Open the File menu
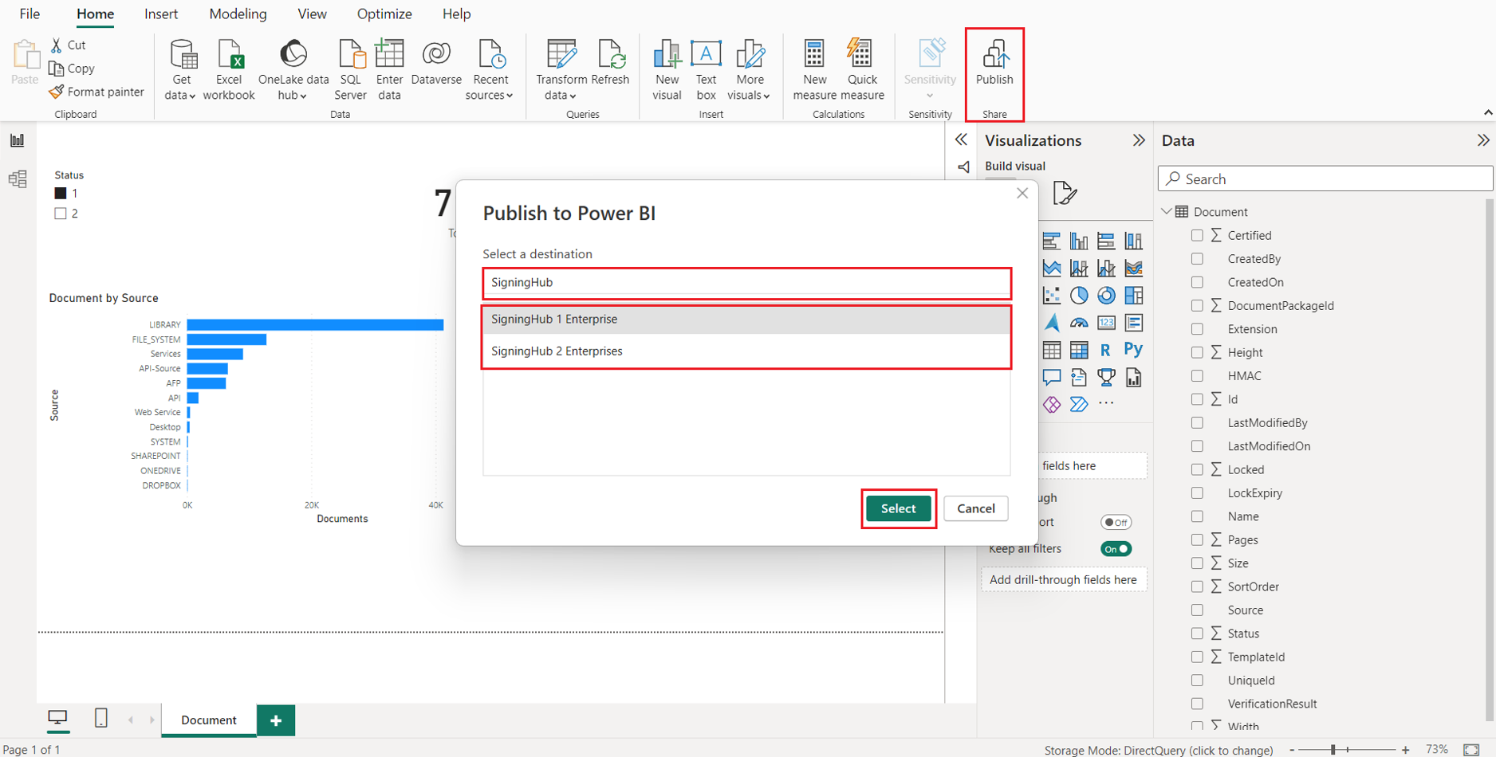Image resolution: width=1496 pixels, height=757 pixels. [30, 14]
